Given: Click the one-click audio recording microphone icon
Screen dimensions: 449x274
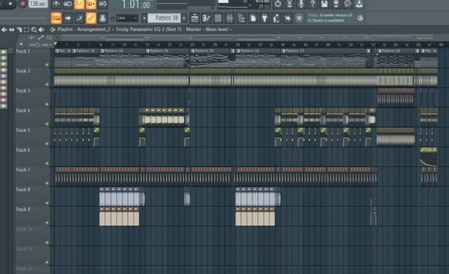Looking at the screenshot, I should click(x=301, y=4).
